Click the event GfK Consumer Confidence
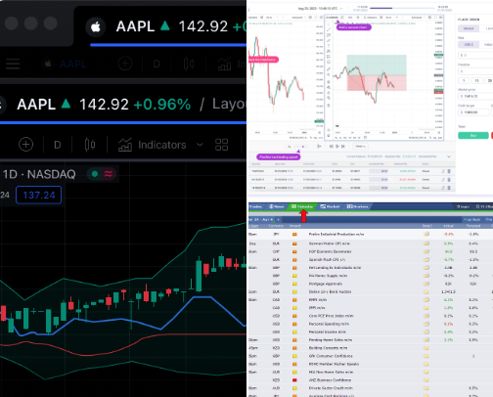Image resolution: width=493 pixels, height=397 pixels. click(331, 356)
